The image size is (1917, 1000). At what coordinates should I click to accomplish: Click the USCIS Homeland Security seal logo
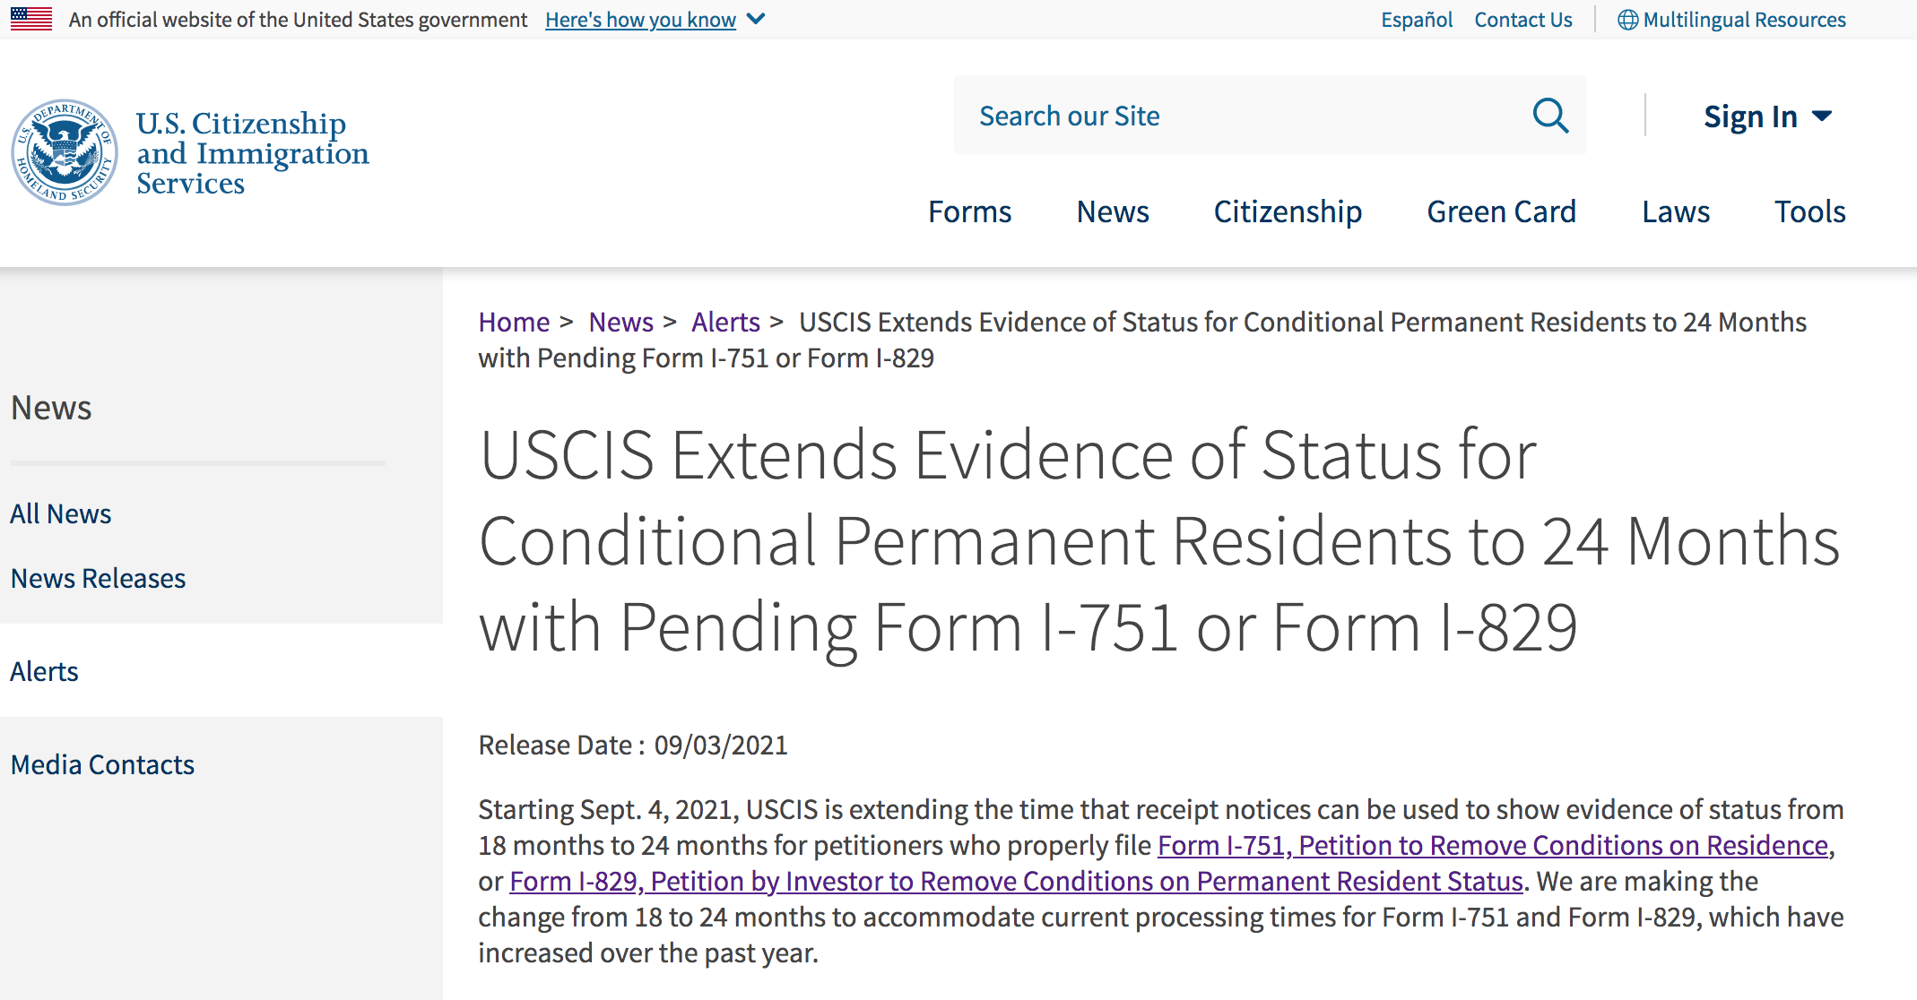[65, 152]
